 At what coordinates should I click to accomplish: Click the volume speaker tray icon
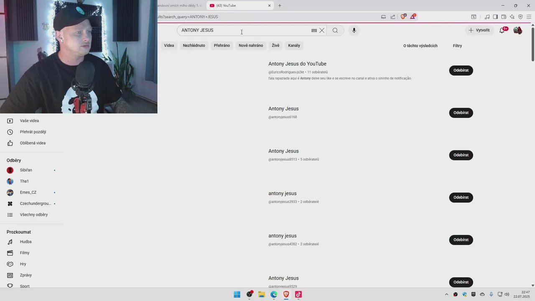507,294
